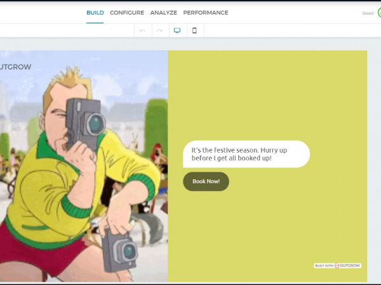This screenshot has width=381, height=285.
Task: Click the redo arrow icon
Action: tap(159, 30)
